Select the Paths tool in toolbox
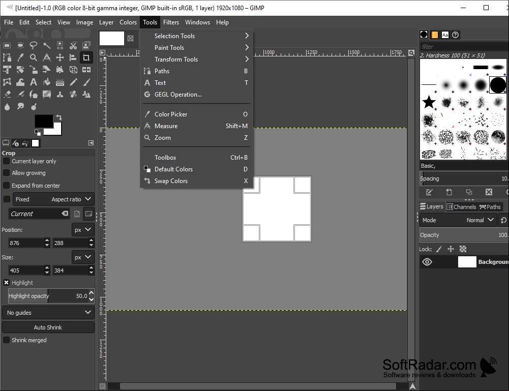The image size is (509, 391). pyautogui.click(x=7, y=58)
